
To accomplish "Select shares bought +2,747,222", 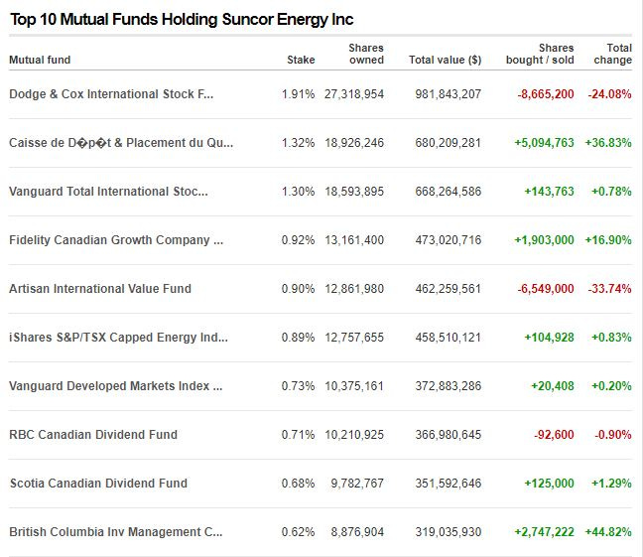I will pyautogui.click(x=544, y=532).
